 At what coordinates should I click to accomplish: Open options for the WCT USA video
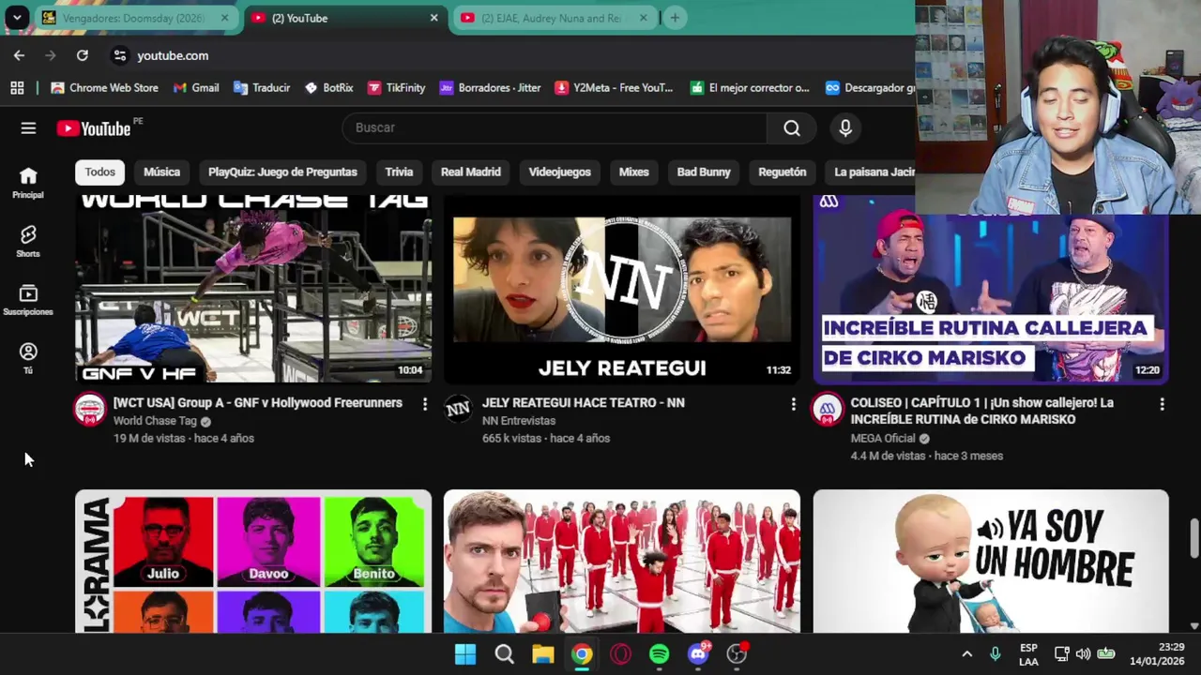[424, 404]
